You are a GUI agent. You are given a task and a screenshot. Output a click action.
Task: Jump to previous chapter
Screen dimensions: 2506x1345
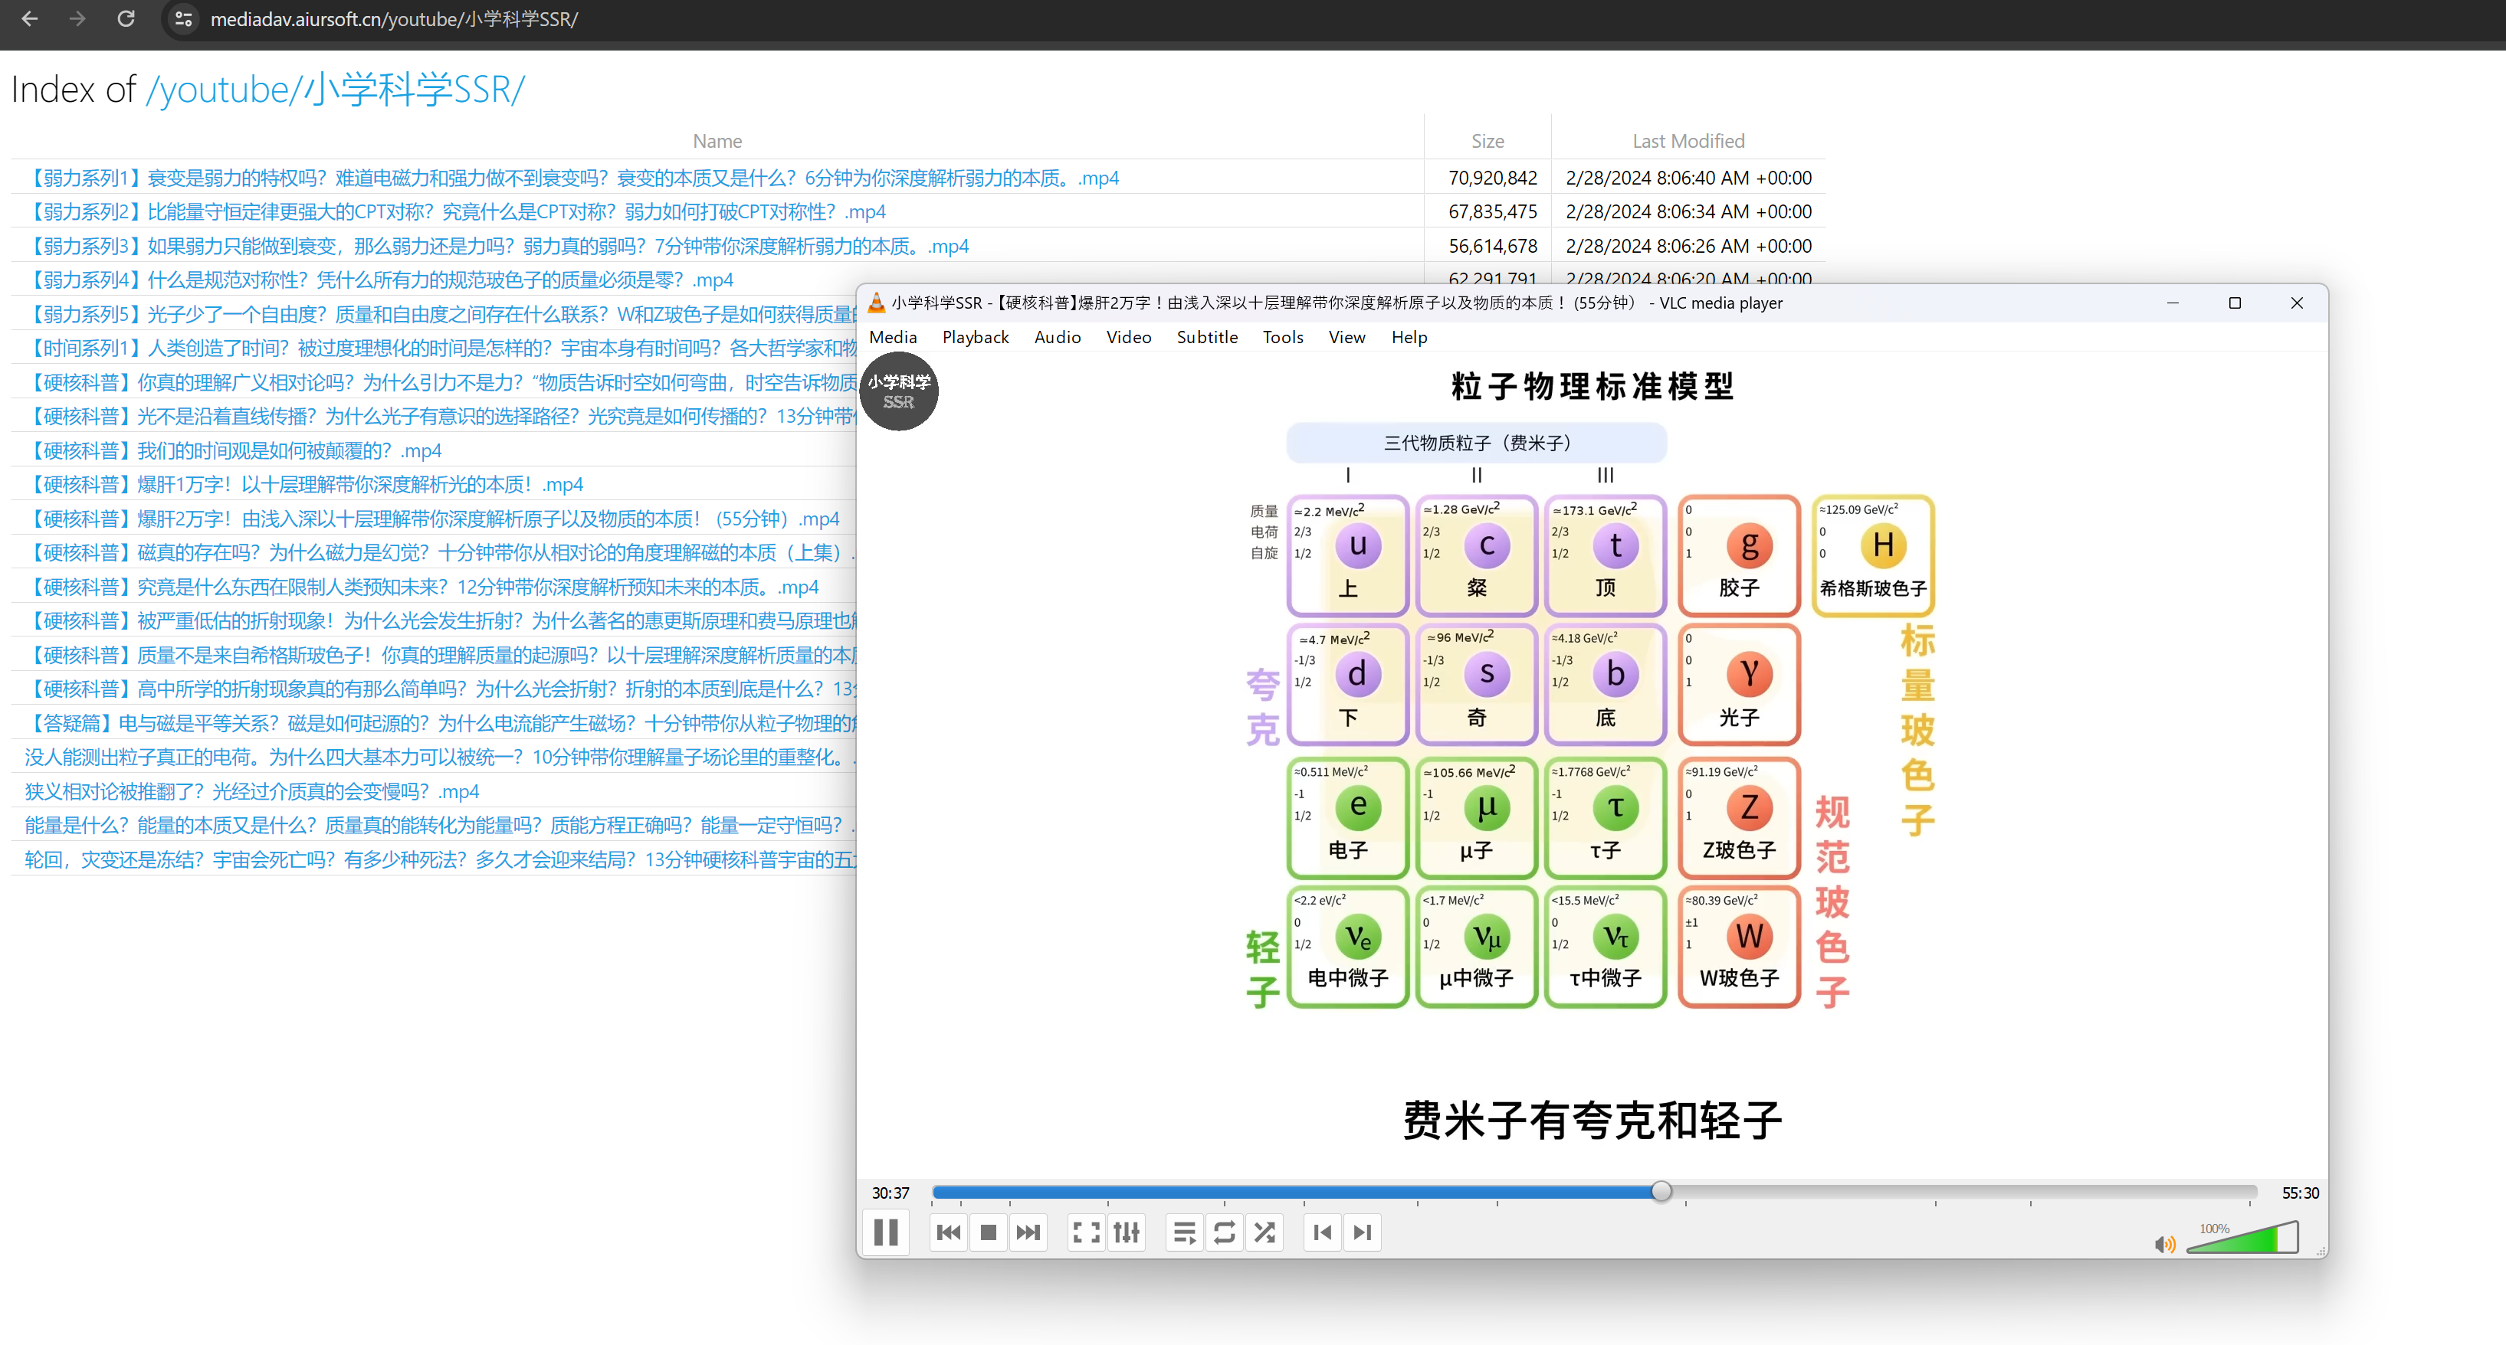click(x=1322, y=1232)
